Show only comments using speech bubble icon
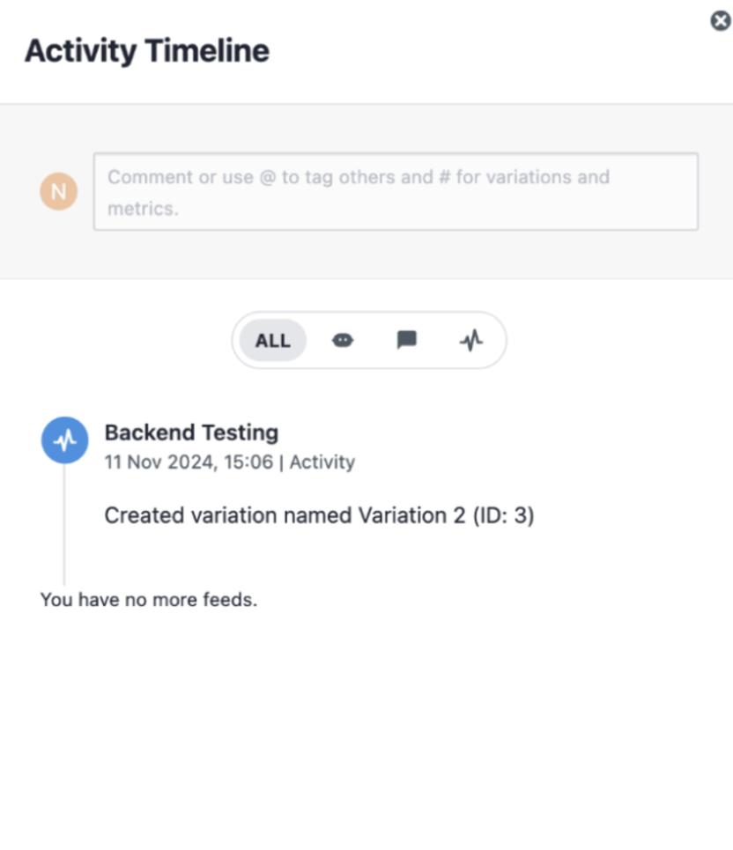733x850 pixels. pyautogui.click(x=407, y=340)
